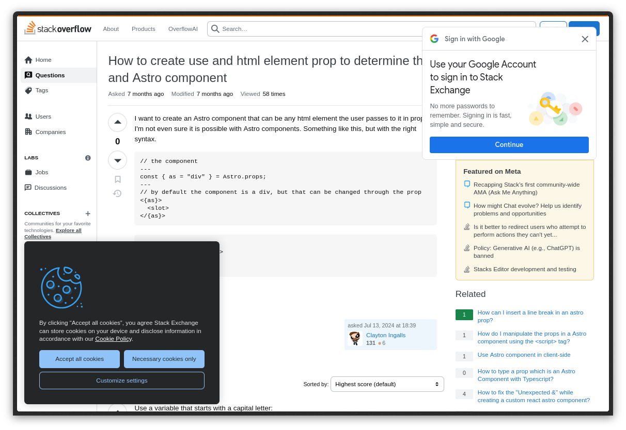Viewport: 626px width, 430px height.
Task: Open the OverflowAI menu item
Action: pos(183,29)
